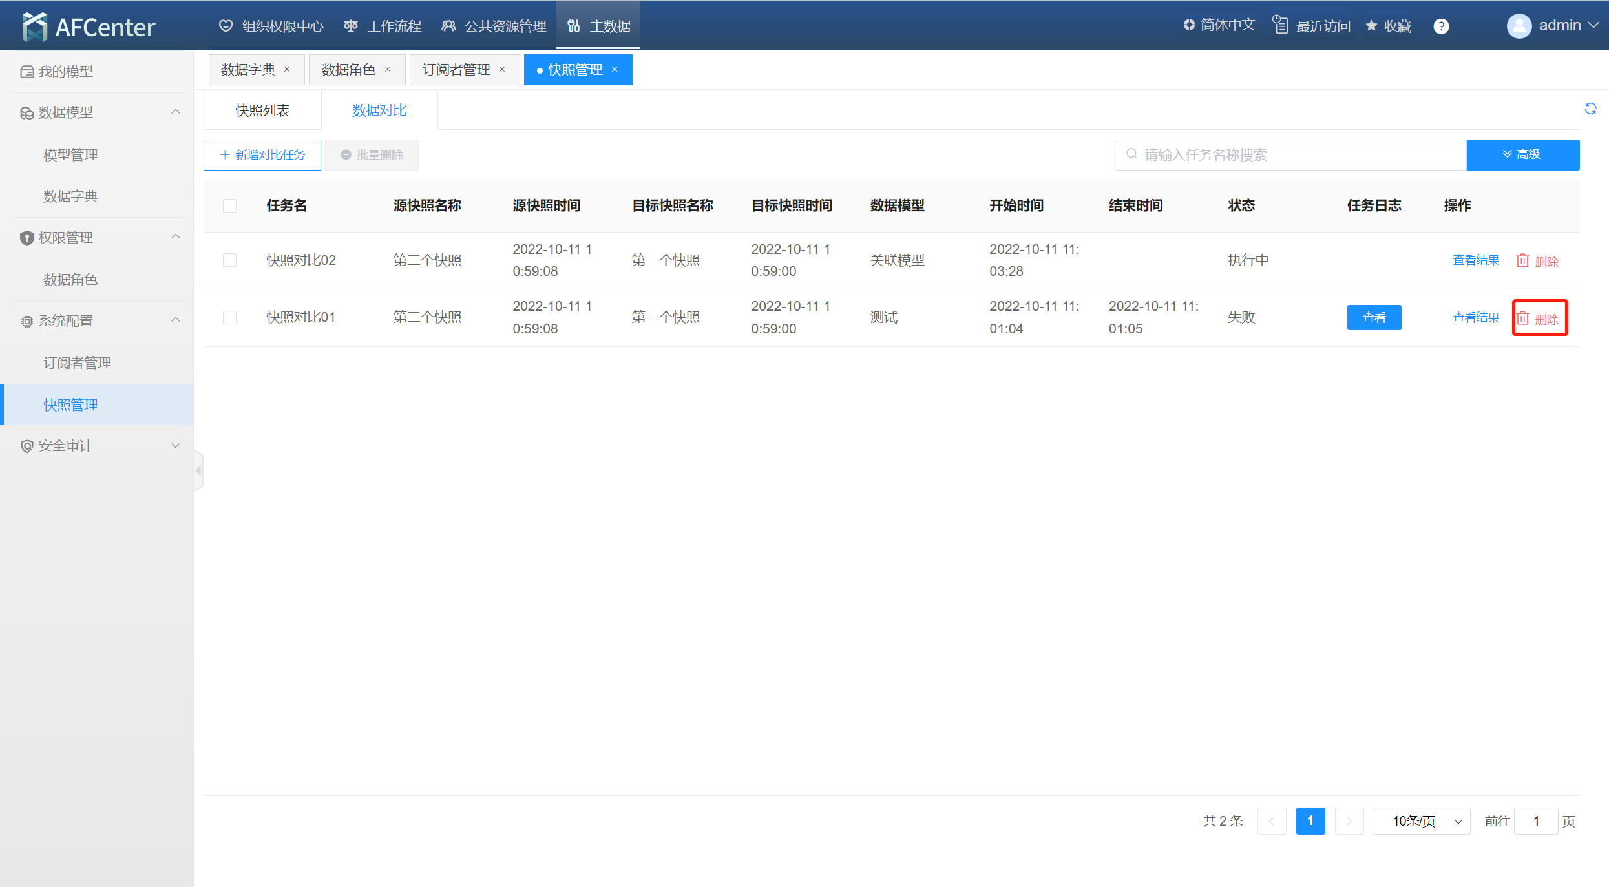Viewport: 1609px width, 887px height.
Task: Switch to the 快照列表 tab
Action: click(x=262, y=110)
